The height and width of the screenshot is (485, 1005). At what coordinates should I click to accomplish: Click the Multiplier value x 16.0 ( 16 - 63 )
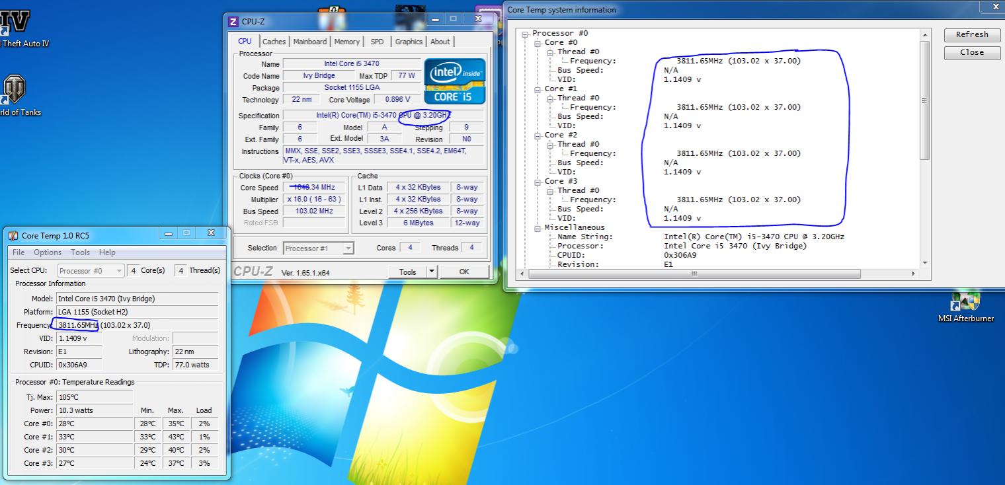pyautogui.click(x=315, y=200)
